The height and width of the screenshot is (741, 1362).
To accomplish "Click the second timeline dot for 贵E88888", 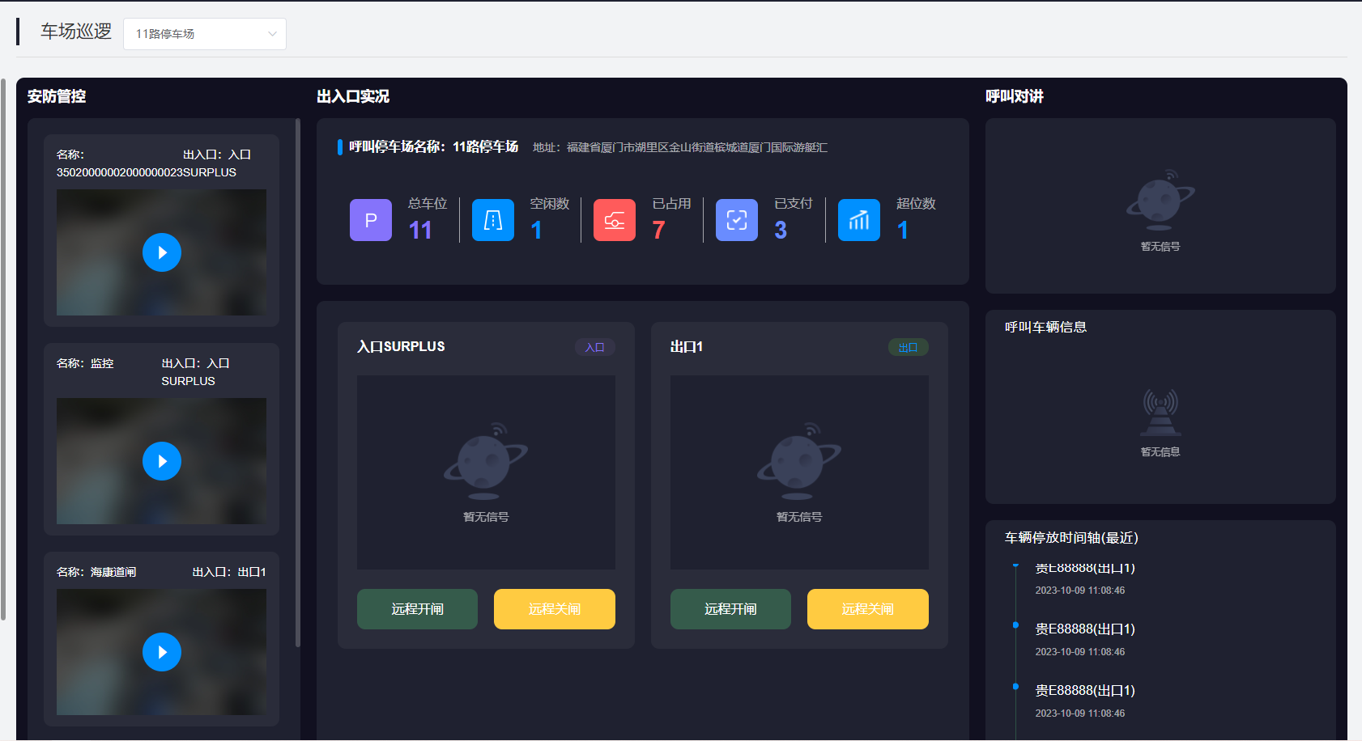I will pos(1015,625).
